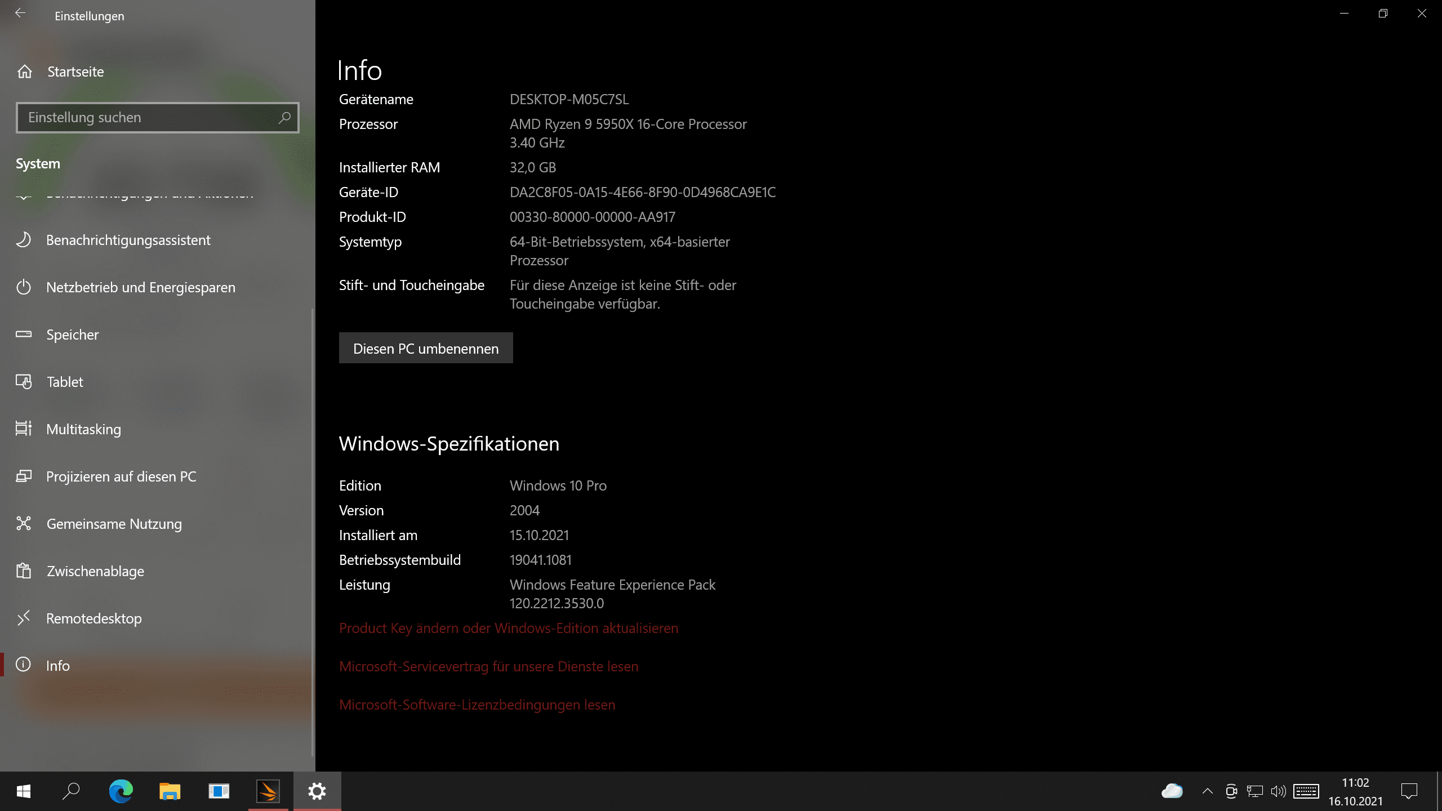Image resolution: width=1442 pixels, height=811 pixels.
Task: Show hidden tray icons chevron
Action: (1207, 791)
